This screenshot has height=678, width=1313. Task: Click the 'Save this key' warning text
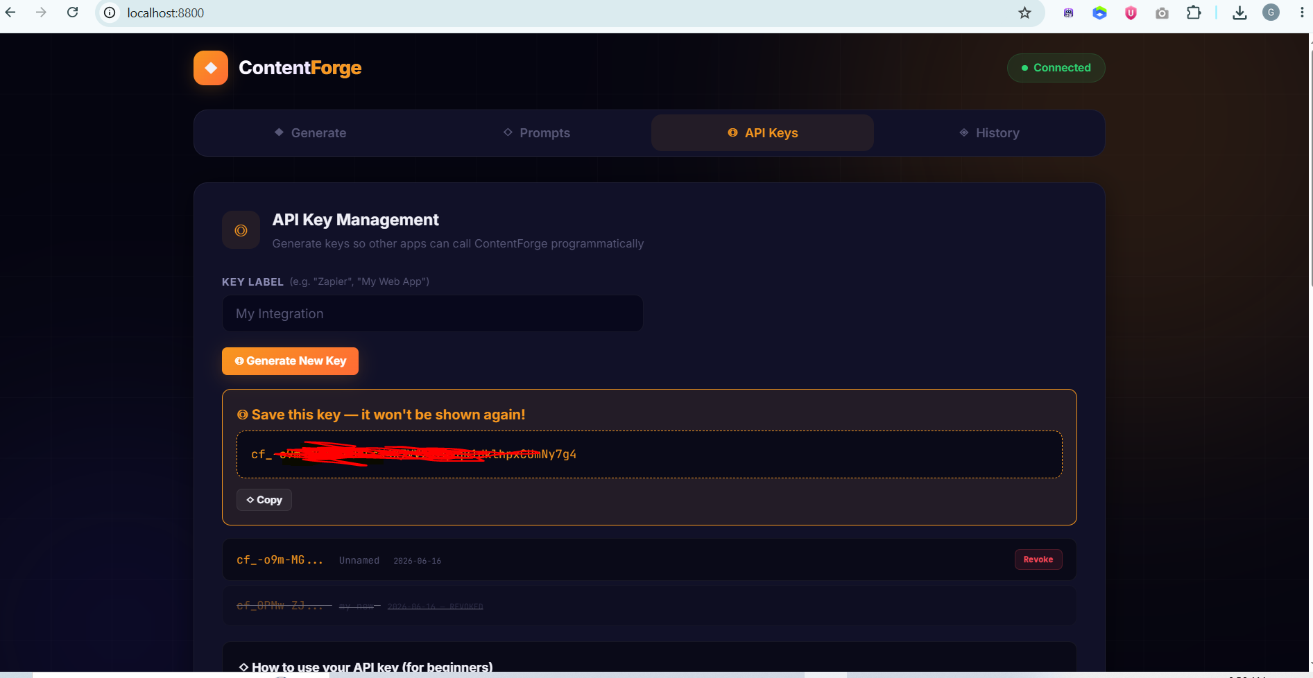(x=381, y=415)
